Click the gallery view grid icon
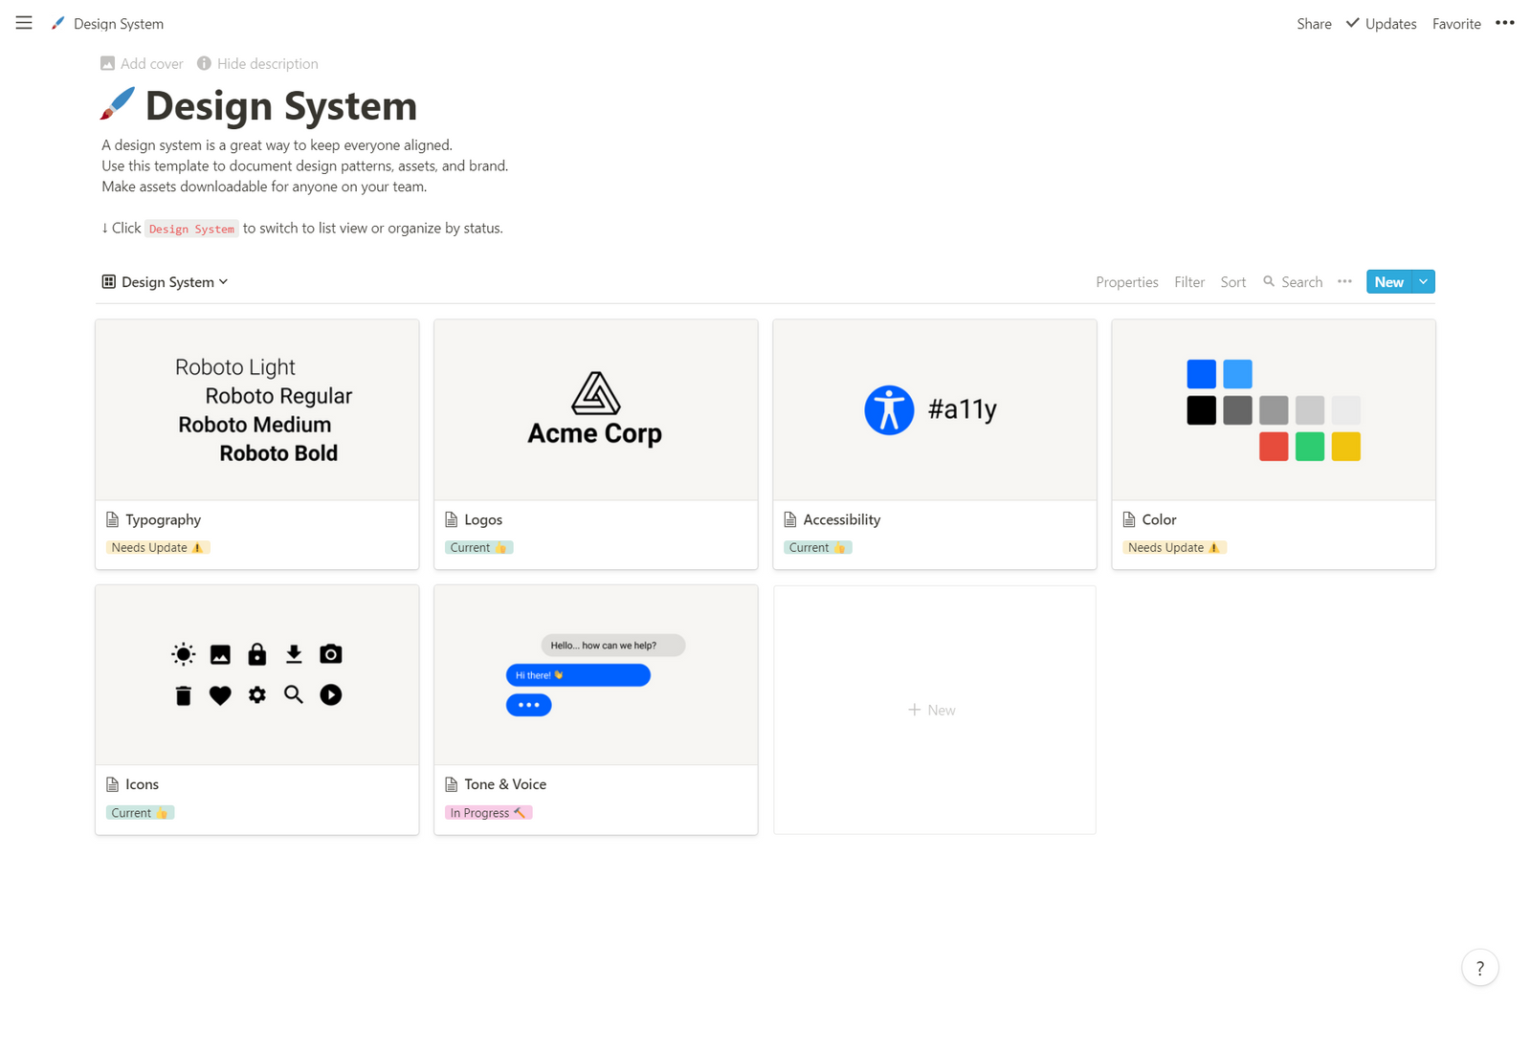The width and height of the screenshot is (1531, 1054). [109, 281]
